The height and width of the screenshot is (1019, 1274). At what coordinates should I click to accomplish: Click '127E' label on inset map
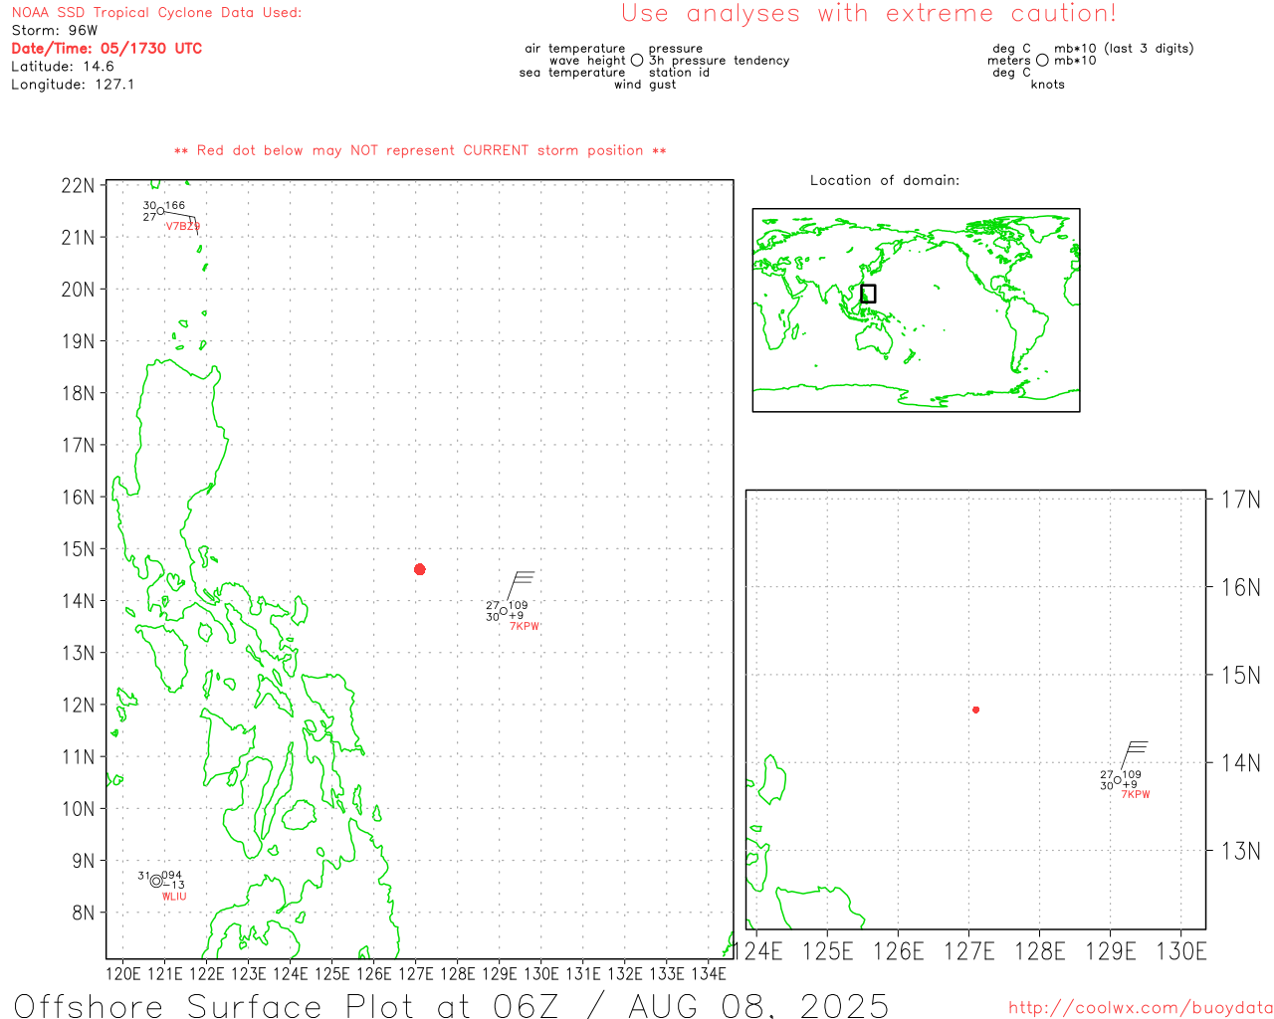coord(969,951)
